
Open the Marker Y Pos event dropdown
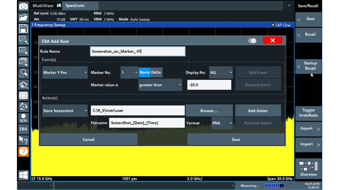pos(65,73)
